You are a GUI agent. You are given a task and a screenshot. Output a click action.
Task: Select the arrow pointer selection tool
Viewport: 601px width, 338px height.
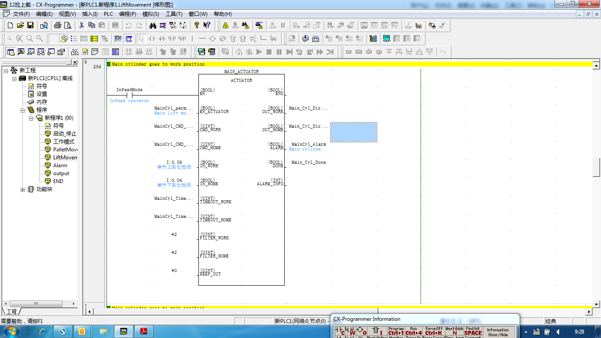tap(141, 39)
